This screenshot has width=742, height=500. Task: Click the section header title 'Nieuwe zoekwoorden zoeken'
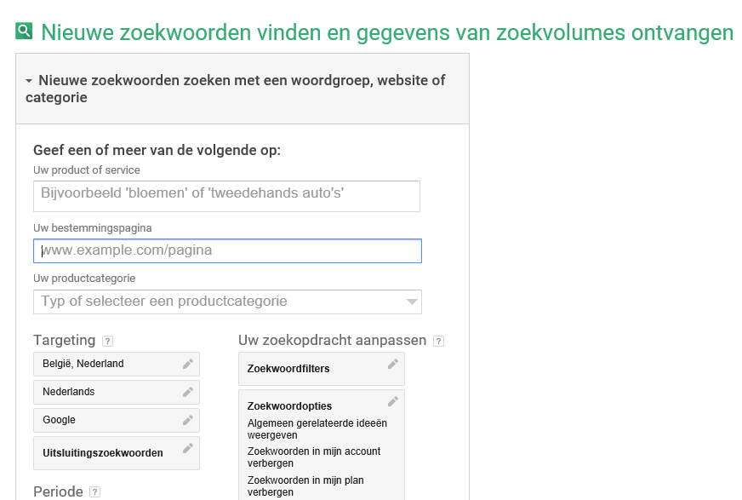235,89
